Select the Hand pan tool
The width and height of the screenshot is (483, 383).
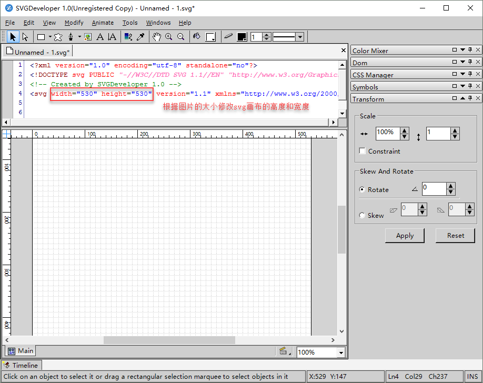tap(157, 37)
